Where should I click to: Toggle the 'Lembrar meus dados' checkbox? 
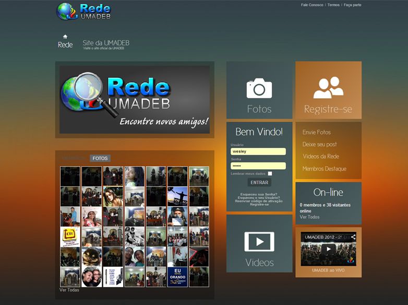pyautogui.click(x=270, y=173)
